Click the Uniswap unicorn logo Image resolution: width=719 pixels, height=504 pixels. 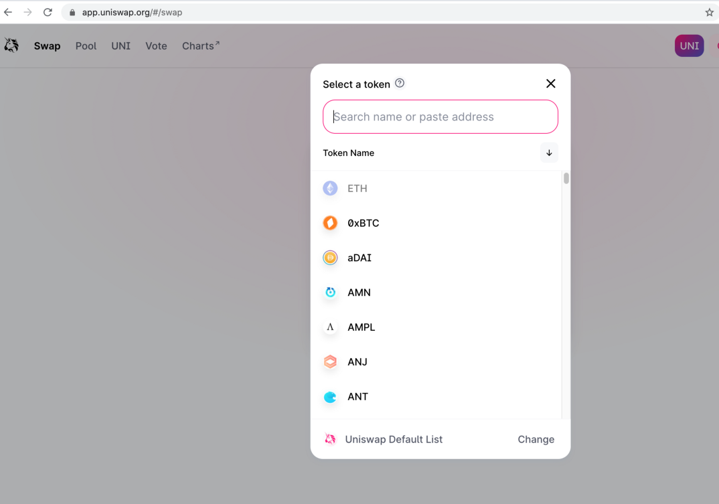(x=11, y=46)
